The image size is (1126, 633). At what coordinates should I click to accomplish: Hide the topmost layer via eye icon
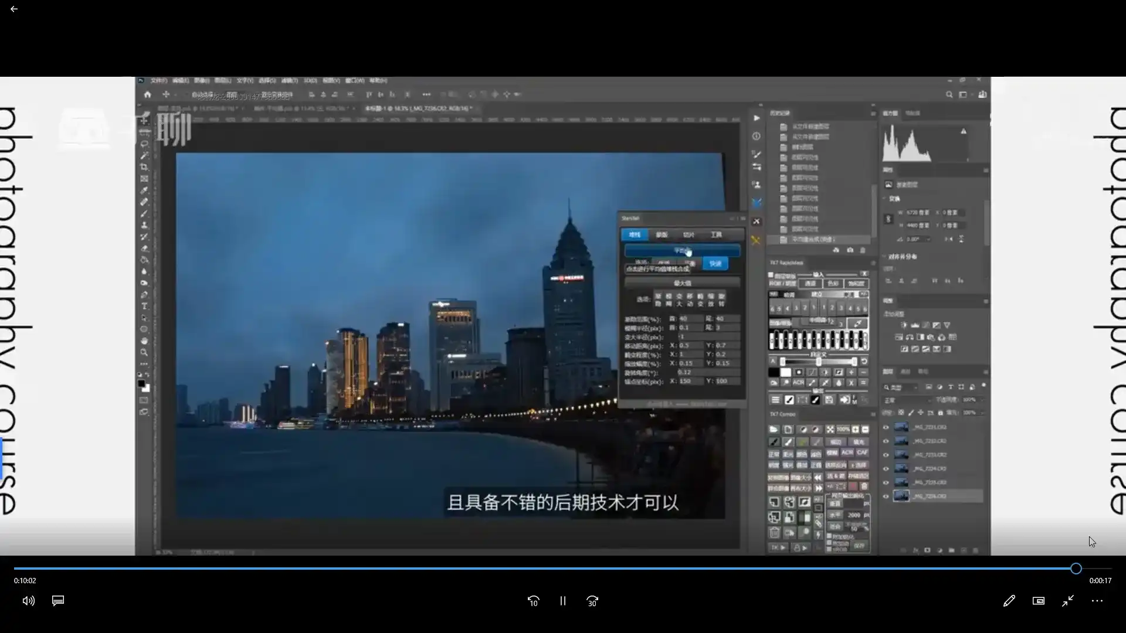tap(886, 427)
